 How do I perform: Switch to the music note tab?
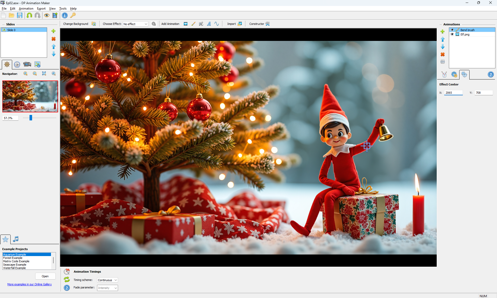tap(16, 239)
